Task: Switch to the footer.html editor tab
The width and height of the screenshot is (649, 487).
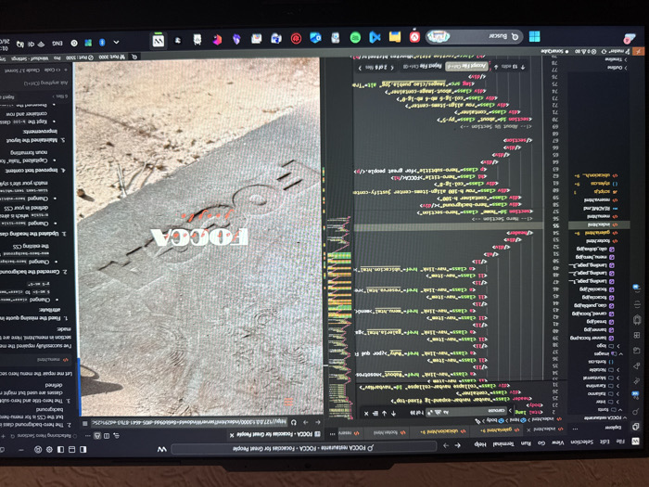Action: 385,432
